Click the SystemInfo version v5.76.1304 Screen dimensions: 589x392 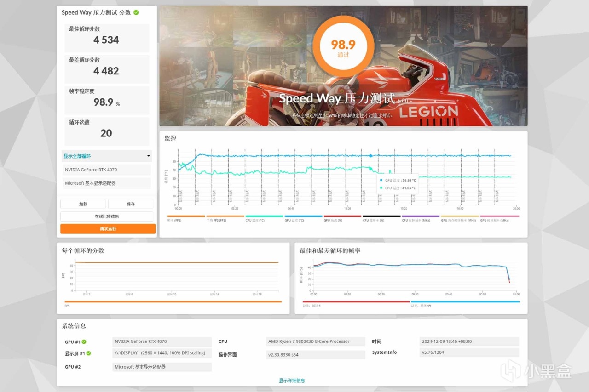(469, 352)
